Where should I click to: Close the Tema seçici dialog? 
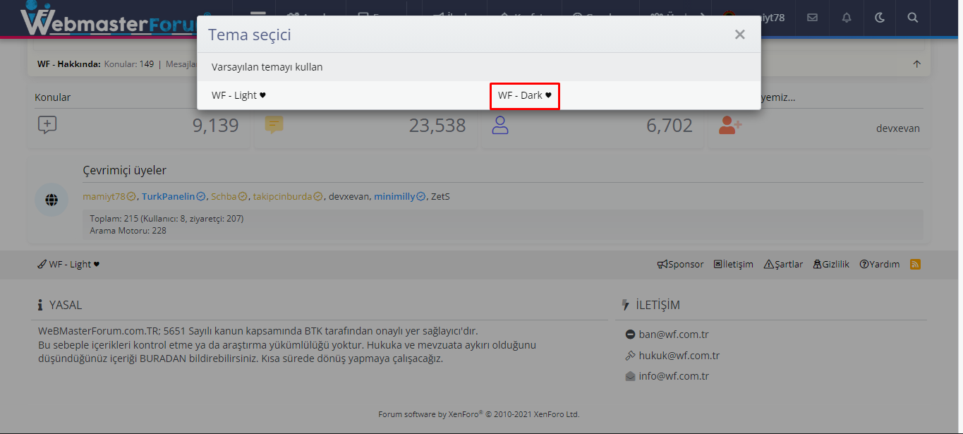[x=739, y=35]
